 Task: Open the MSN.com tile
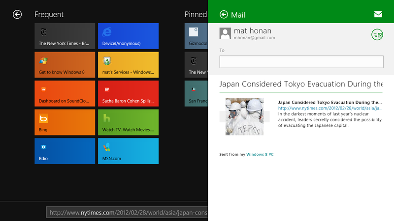[128, 151]
